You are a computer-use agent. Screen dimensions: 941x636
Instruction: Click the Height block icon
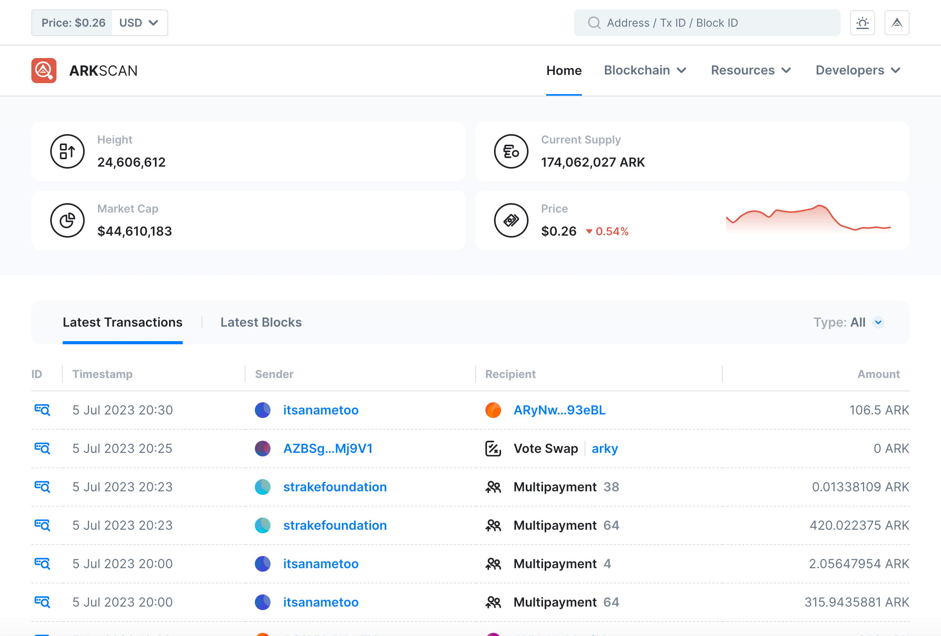(67, 151)
